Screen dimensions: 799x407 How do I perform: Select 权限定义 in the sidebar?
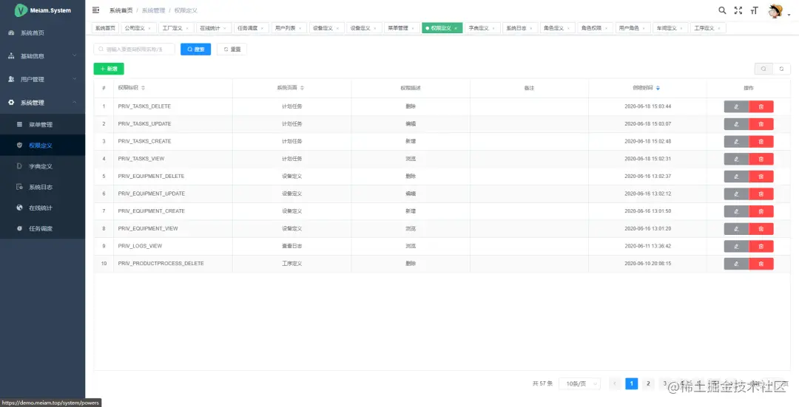tap(43, 146)
